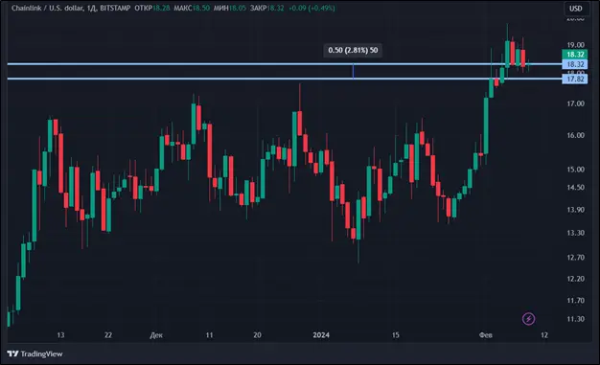Click the 19.00 price axis label
The height and width of the screenshot is (365, 600).
click(x=575, y=45)
